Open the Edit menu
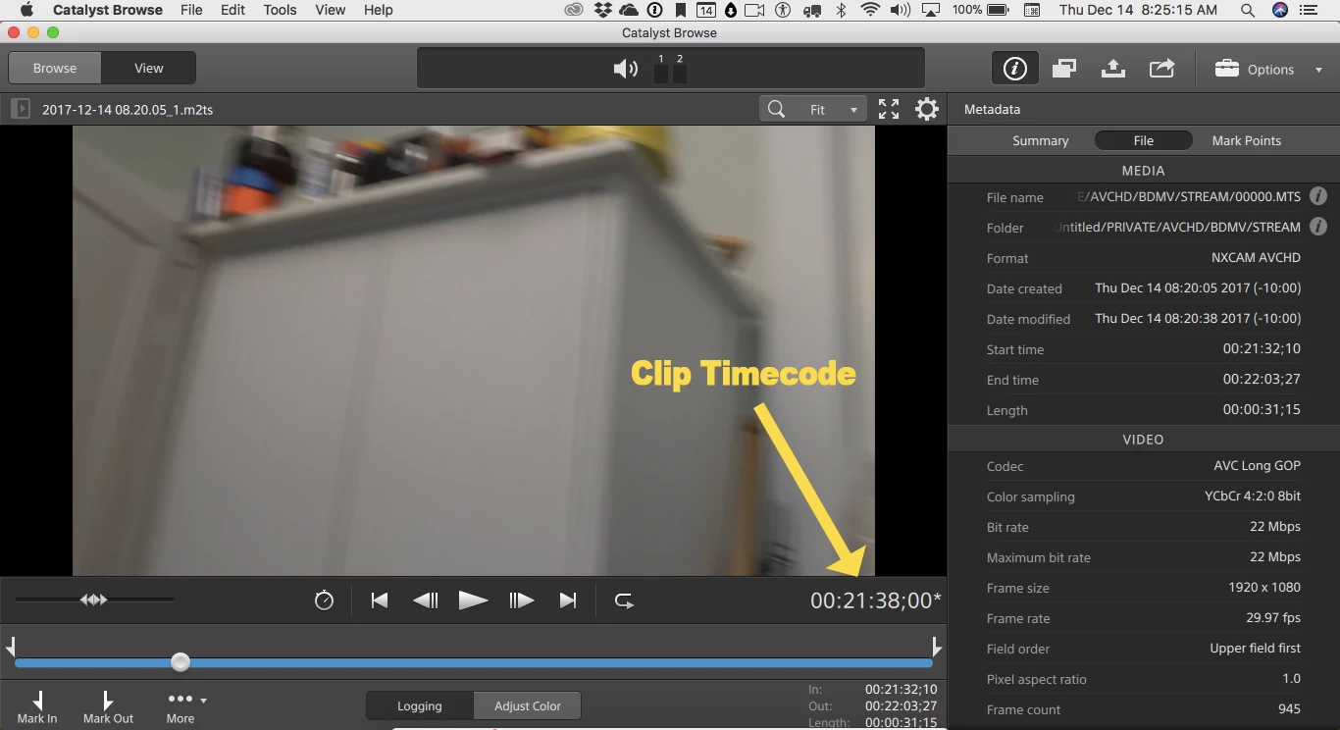 pyautogui.click(x=232, y=10)
